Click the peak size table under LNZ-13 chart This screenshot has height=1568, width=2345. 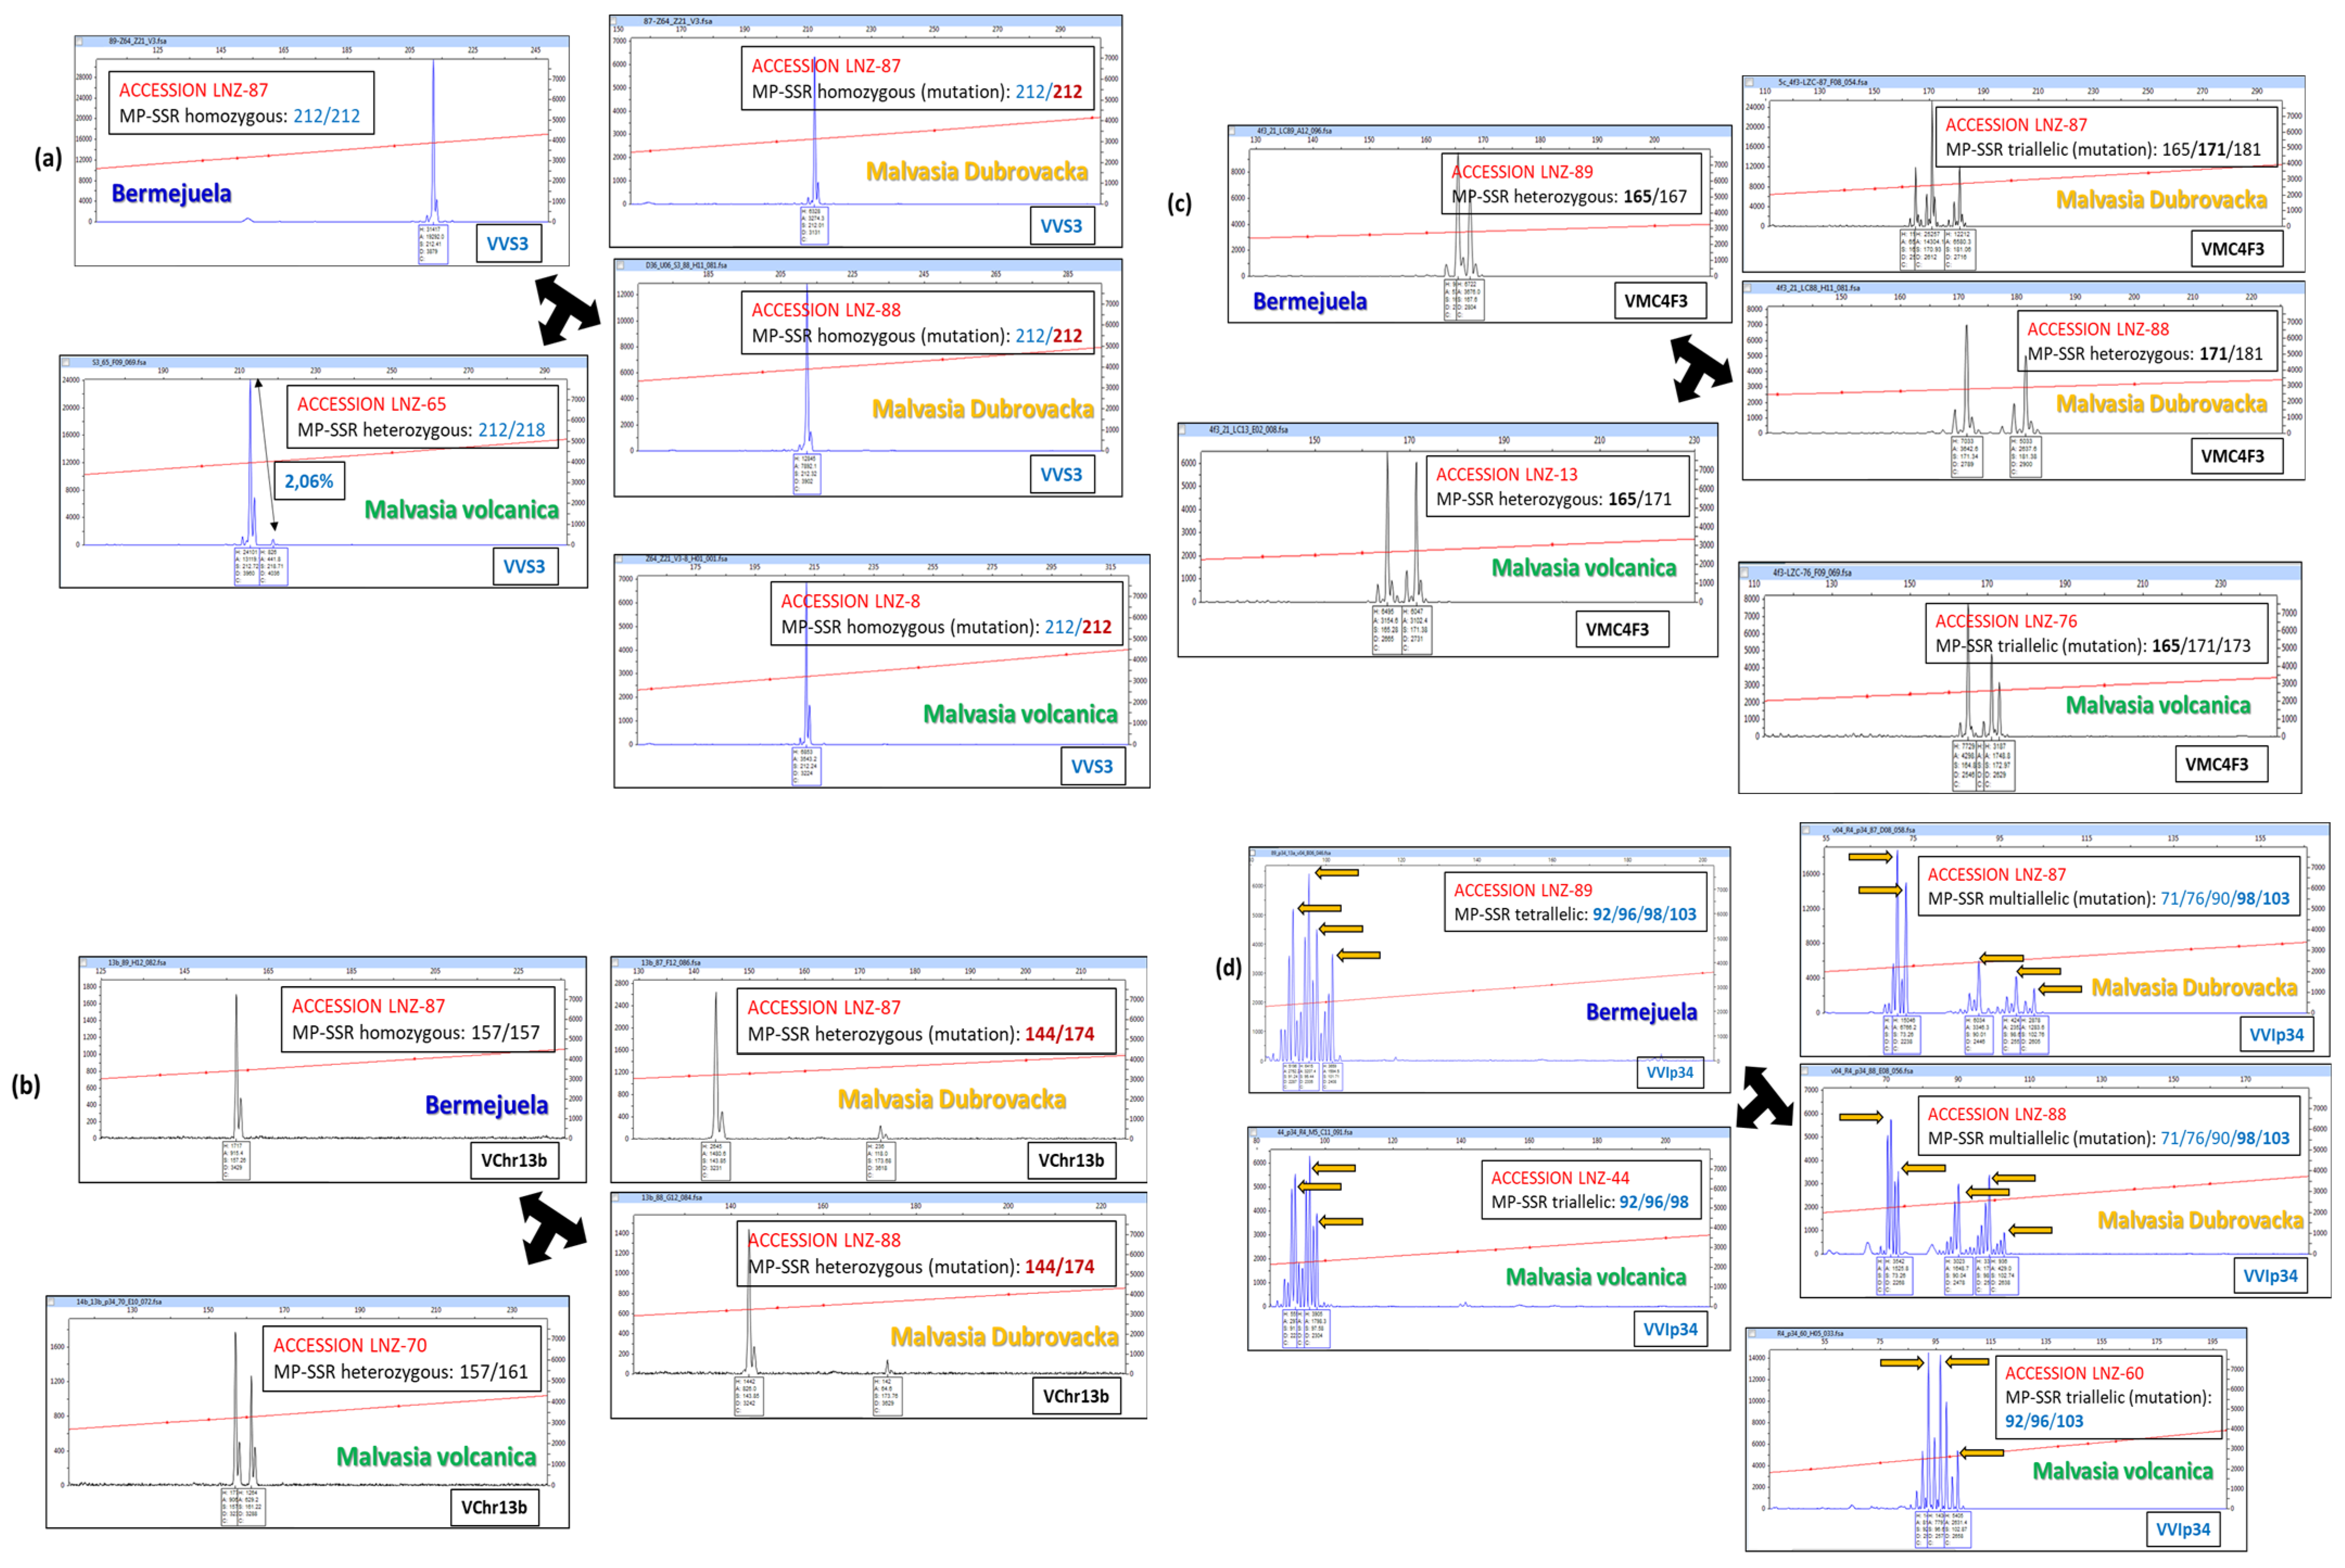tap(1402, 630)
